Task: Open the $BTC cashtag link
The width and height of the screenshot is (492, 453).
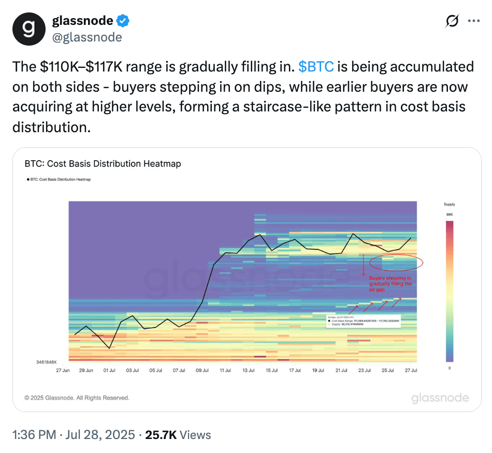Action: [x=316, y=67]
